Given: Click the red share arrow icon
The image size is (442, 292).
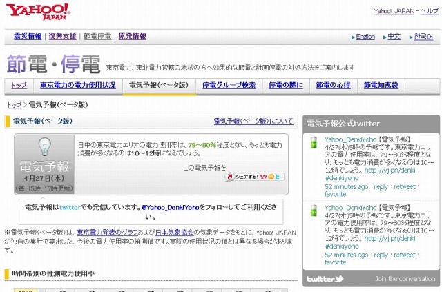Looking at the screenshot, I should [230, 177].
